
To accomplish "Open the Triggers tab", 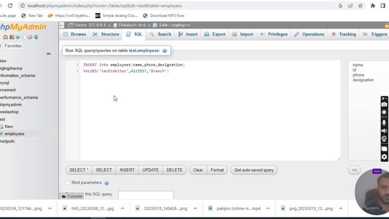I will pyautogui.click(x=375, y=34).
